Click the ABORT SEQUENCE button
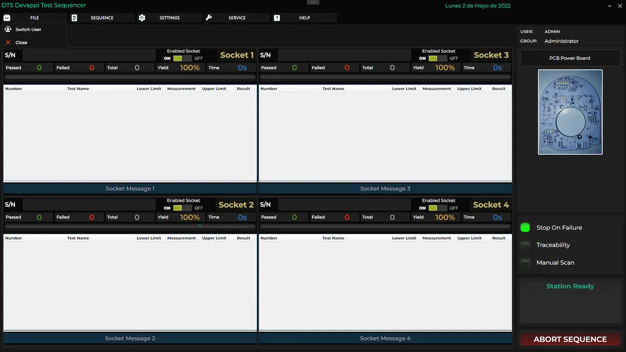The width and height of the screenshot is (626, 352). click(x=570, y=339)
